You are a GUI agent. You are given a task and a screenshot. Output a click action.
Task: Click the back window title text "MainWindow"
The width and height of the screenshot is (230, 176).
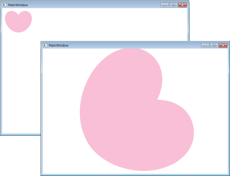pos(18,5)
